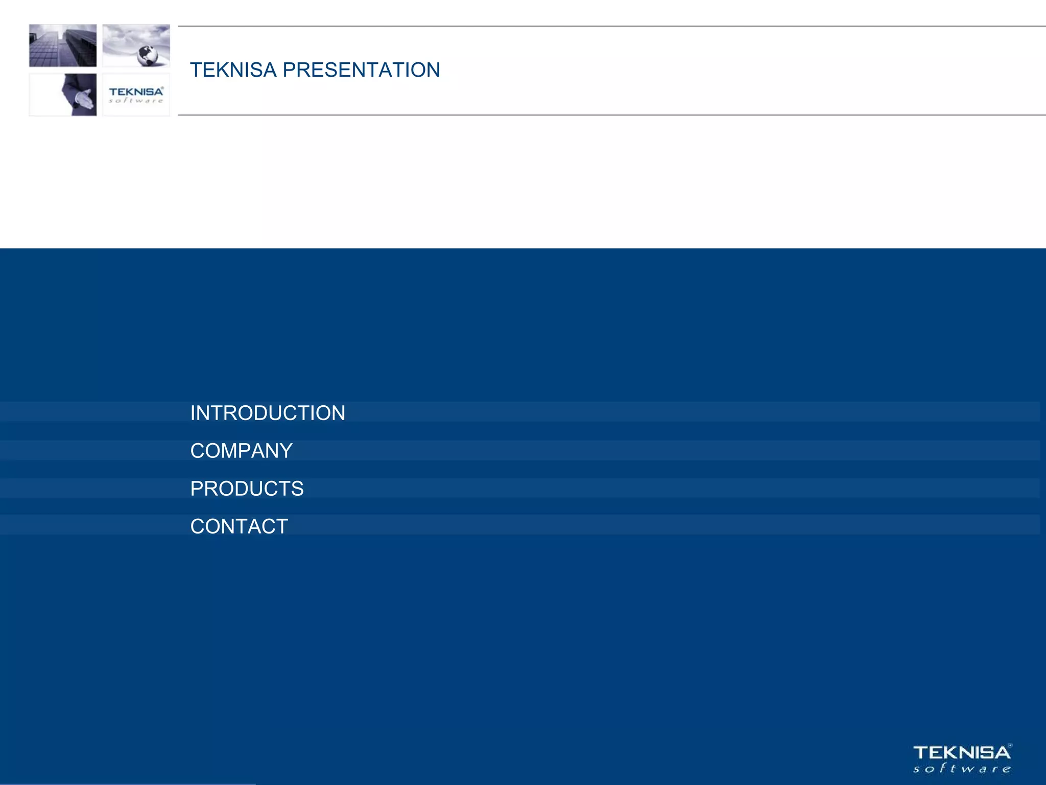Click the 'software' text in header logo tile
1046x785 pixels.
[x=136, y=101]
